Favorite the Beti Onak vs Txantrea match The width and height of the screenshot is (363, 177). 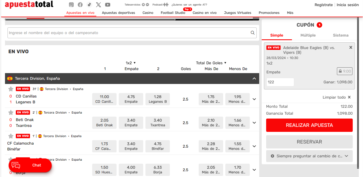[x=11, y=112]
